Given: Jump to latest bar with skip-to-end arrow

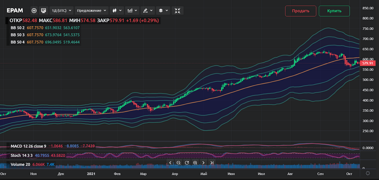Looking at the screenshot, I should click(x=212, y=163).
